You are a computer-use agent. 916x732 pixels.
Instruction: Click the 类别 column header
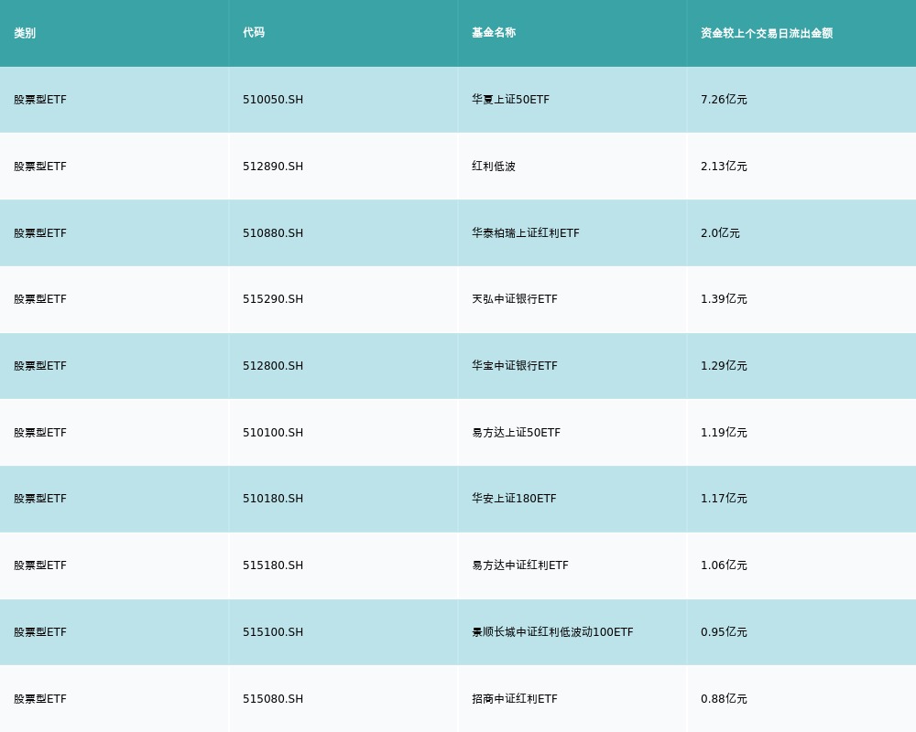[25, 33]
